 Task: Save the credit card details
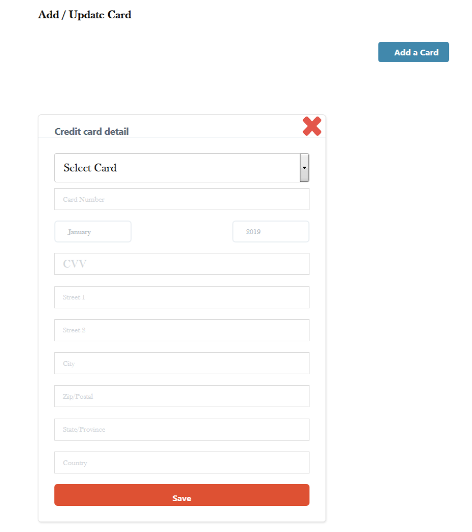[x=182, y=495]
